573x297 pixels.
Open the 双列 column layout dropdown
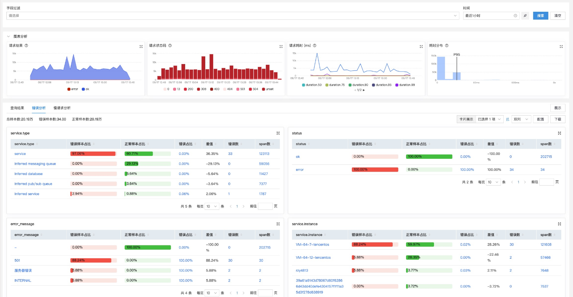point(521,119)
